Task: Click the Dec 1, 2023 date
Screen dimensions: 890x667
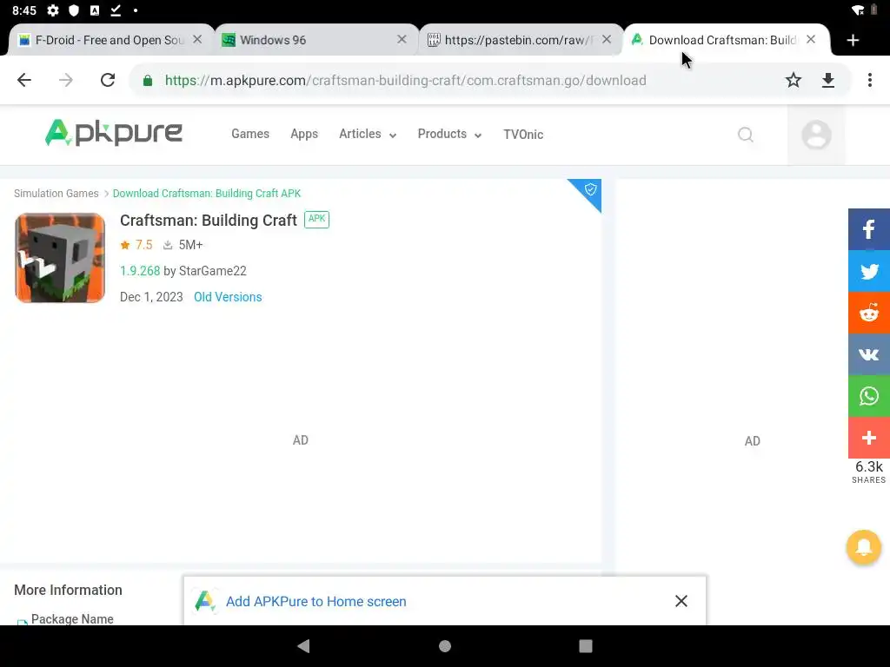Action: point(151,297)
